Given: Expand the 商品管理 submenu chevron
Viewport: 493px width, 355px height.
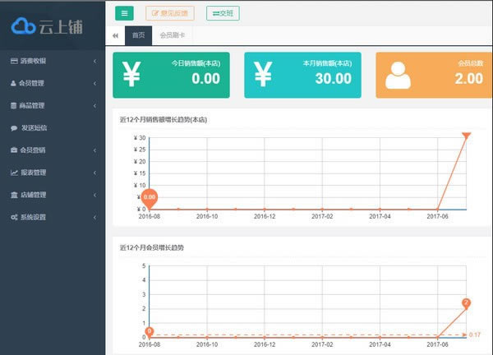Looking at the screenshot, I should 95,105.
